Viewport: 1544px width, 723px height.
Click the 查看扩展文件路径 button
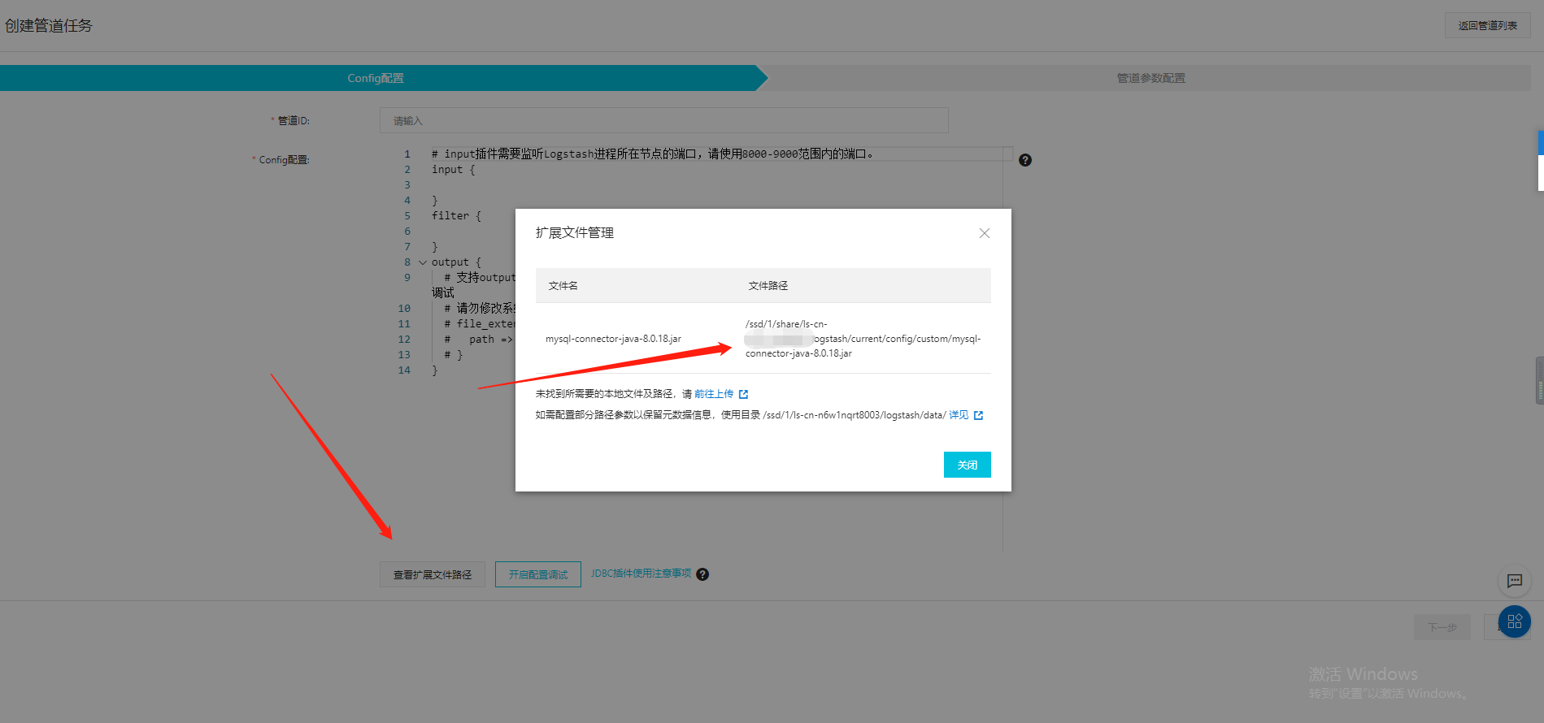coord(433,574)
